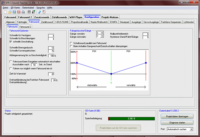Enable 'Schaltsound parallel zum Fahrsound' checkbox

coord(71,43)
